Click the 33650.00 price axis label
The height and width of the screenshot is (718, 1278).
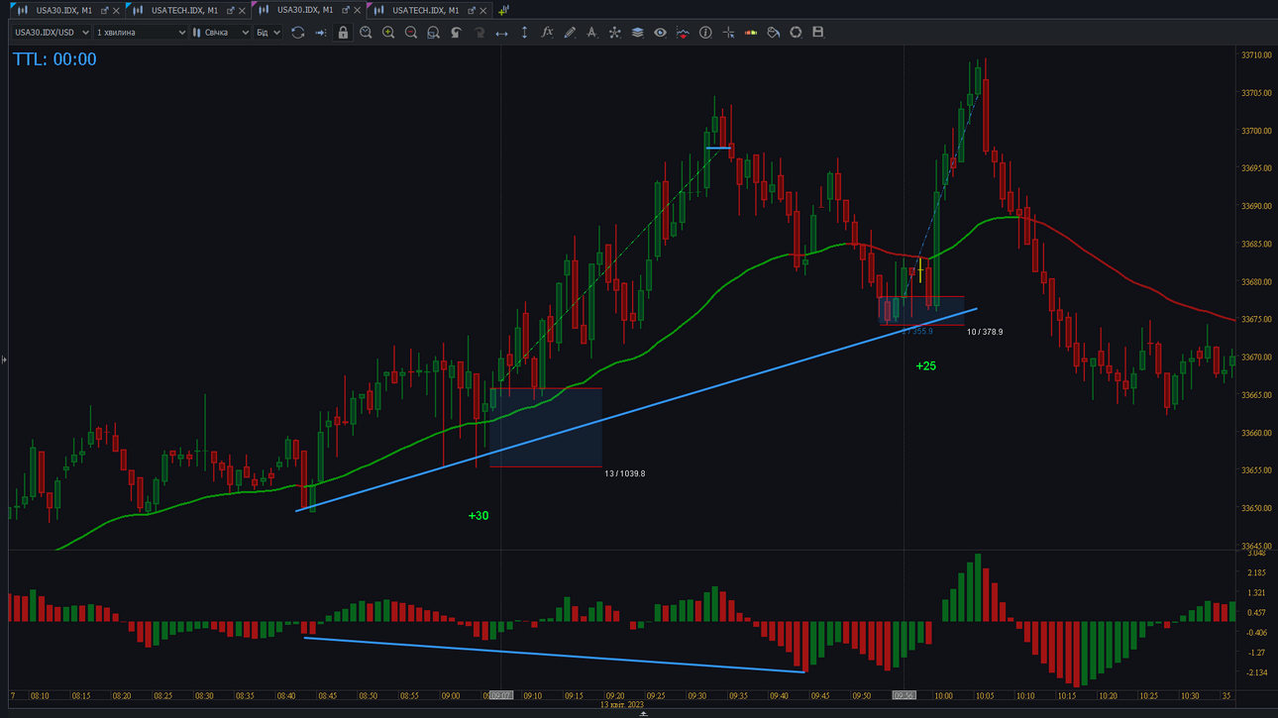(1256, 509)
